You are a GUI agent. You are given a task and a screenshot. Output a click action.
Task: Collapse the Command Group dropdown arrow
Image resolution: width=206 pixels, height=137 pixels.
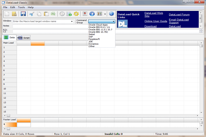click(x=114, y=21)
